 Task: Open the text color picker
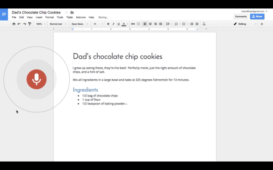[x=124, y=24]
